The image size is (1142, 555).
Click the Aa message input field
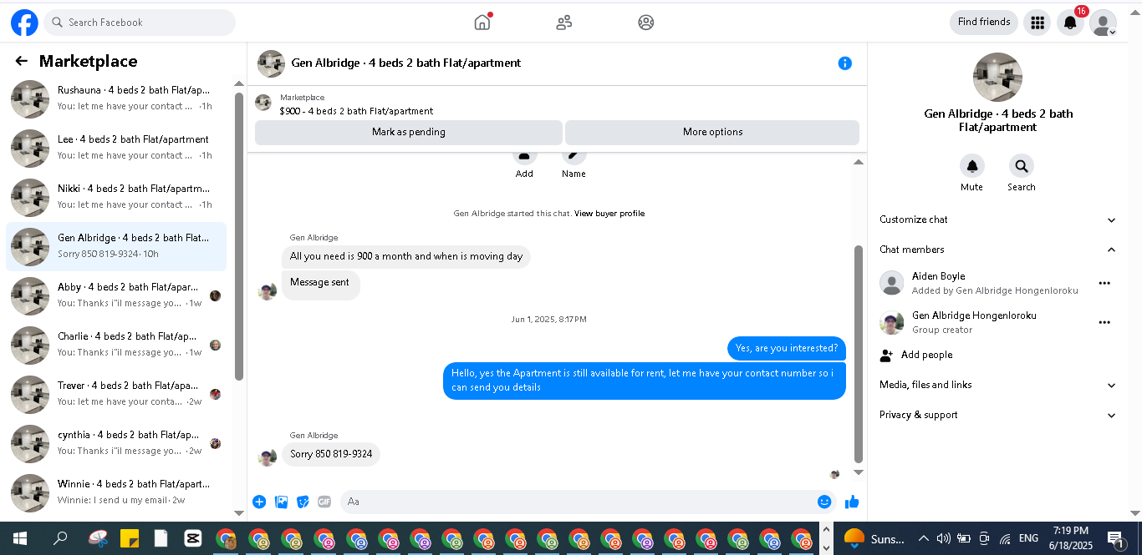(577, 502)
